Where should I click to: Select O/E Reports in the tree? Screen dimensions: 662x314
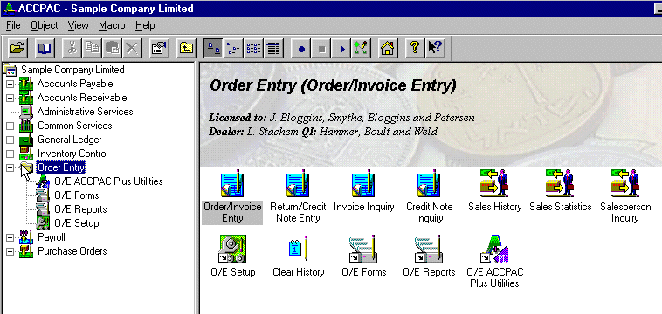[80, 209]
